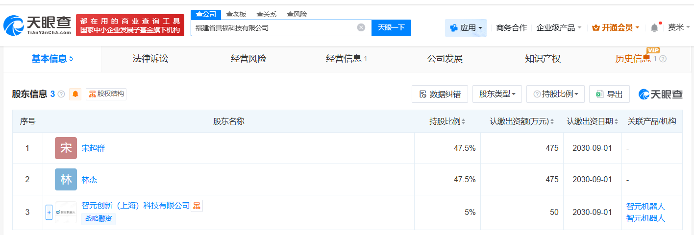Image resolution: width=694 pixels, height=235 pixels.
Task: Click the orange bell alert icon beside 股东信息
Action: pos(75,94)
